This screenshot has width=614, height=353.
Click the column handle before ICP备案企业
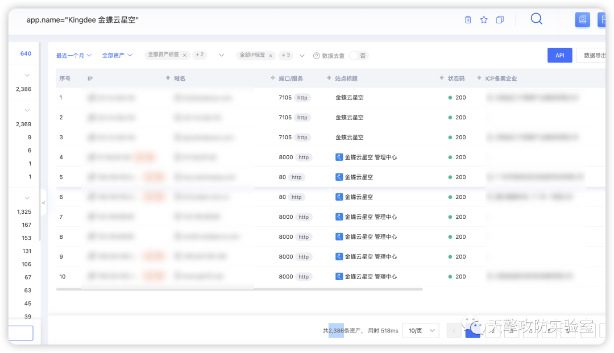point(479,78)
